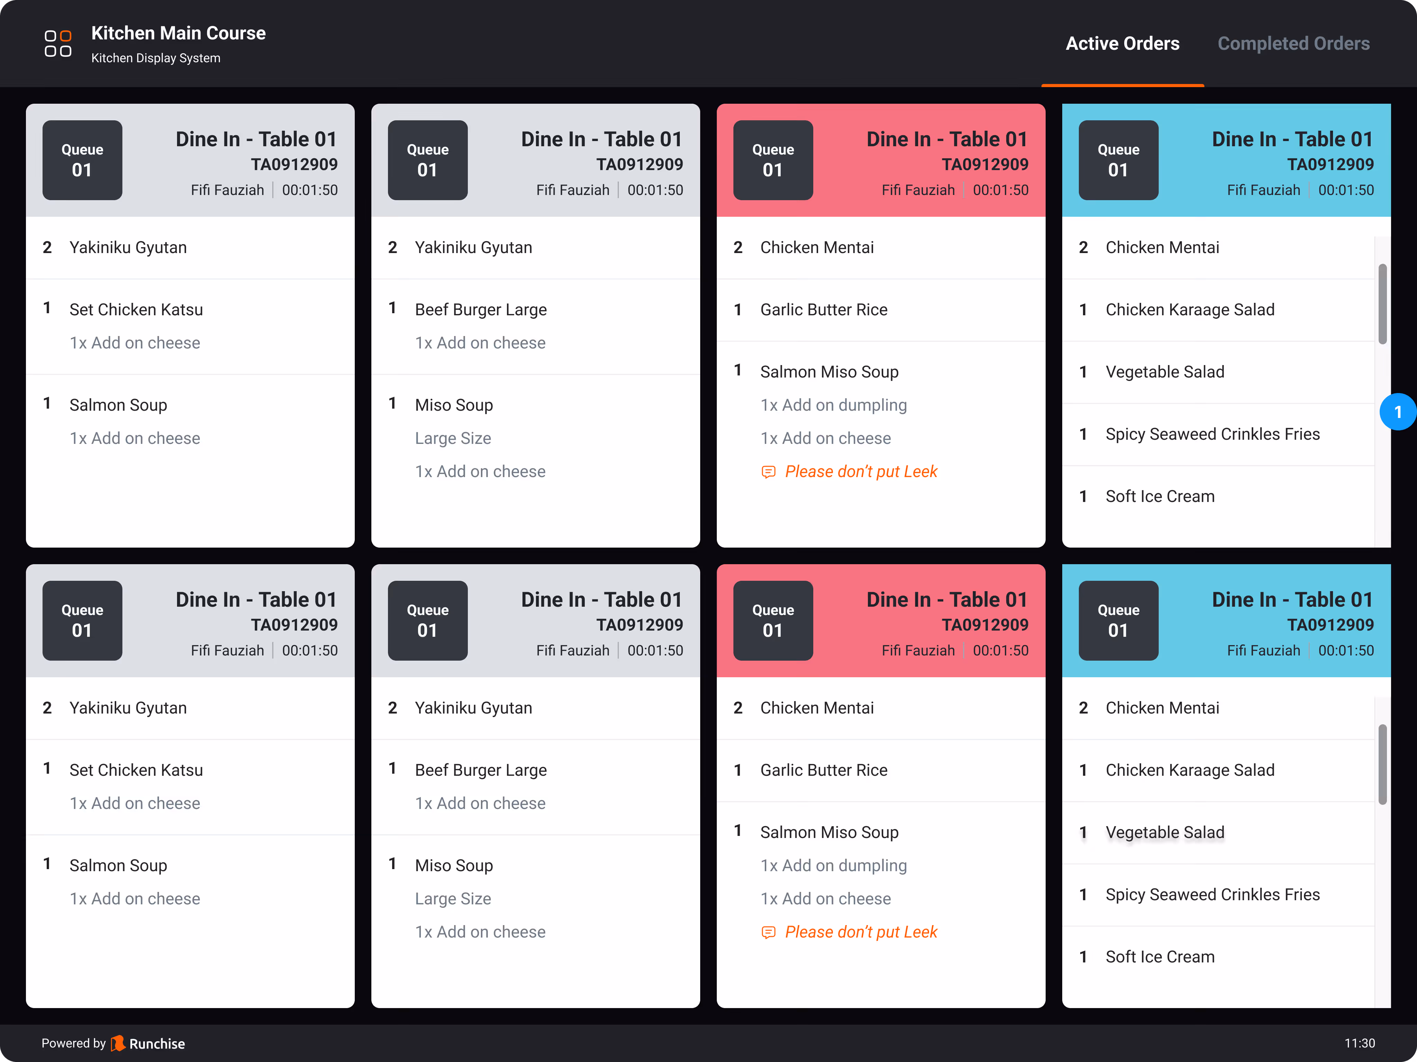Select Miso Soup item in bottom second card
Screen dimensions: 1417x1062
click(454, 865)
